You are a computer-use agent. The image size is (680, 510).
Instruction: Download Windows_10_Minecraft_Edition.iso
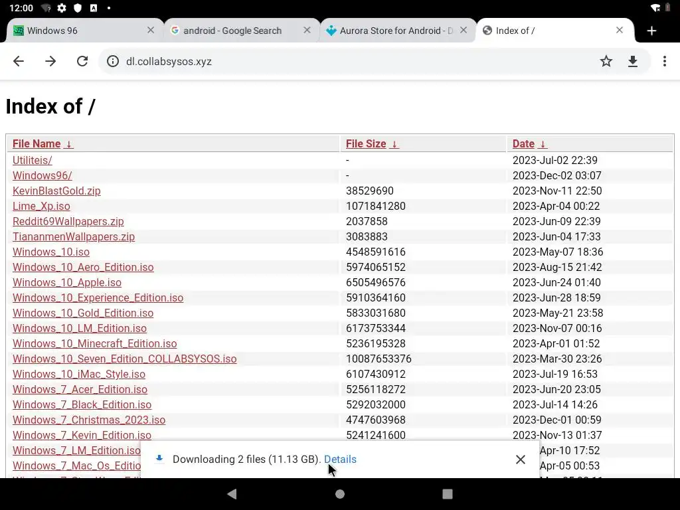[x=94, y=343]
